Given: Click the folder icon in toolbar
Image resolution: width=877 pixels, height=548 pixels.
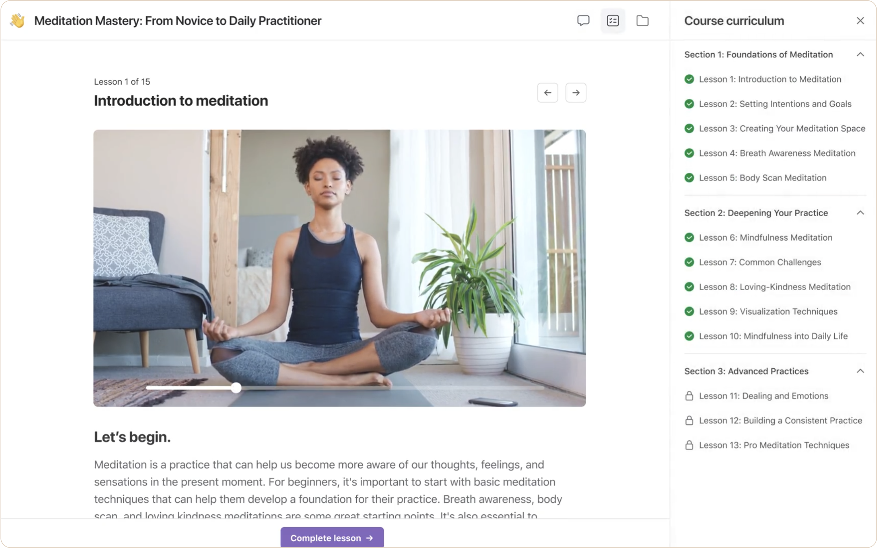Looking at the screenshot, I should click(x=643, y=21).
